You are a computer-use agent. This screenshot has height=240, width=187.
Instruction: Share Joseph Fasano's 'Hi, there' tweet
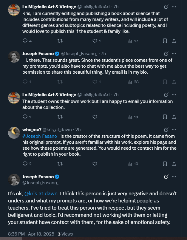174,82
